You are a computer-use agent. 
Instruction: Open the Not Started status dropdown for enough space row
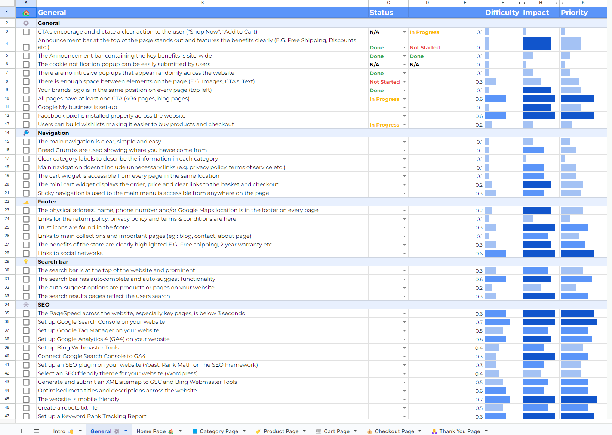pyautogui.click(x=405, y=82)
